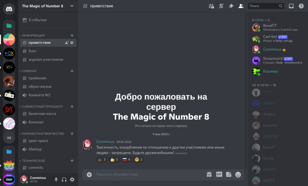Toggle microphone mute in user panel
Image resolution: width=308 pixels, height=186 pixels.
[56, 179]
